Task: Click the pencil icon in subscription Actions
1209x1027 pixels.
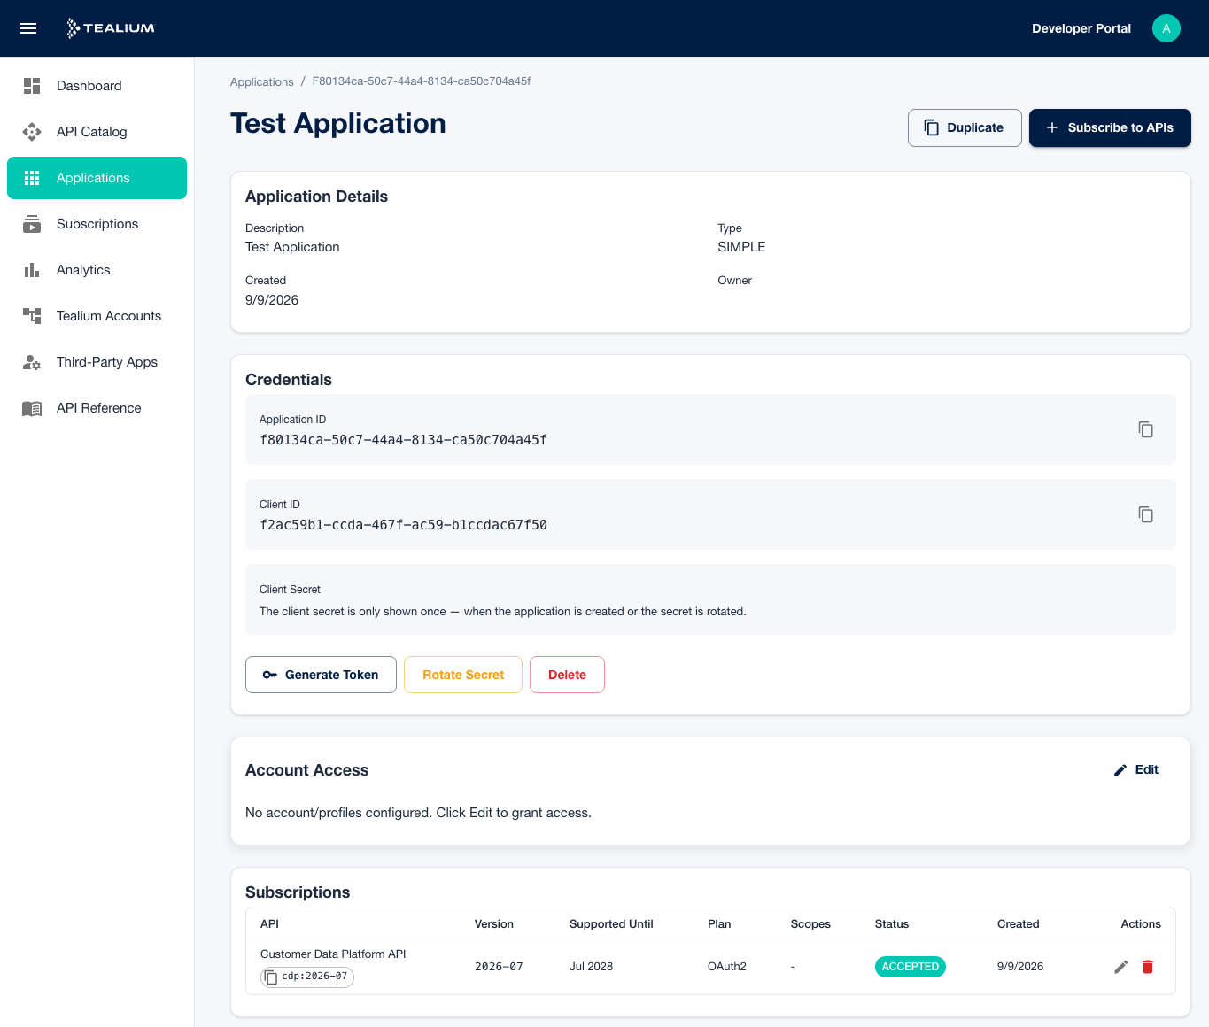Action: click(1121, 967)
